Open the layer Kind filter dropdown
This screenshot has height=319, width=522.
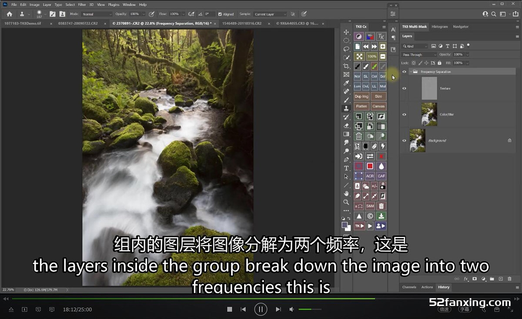click(x=415, y=46)
